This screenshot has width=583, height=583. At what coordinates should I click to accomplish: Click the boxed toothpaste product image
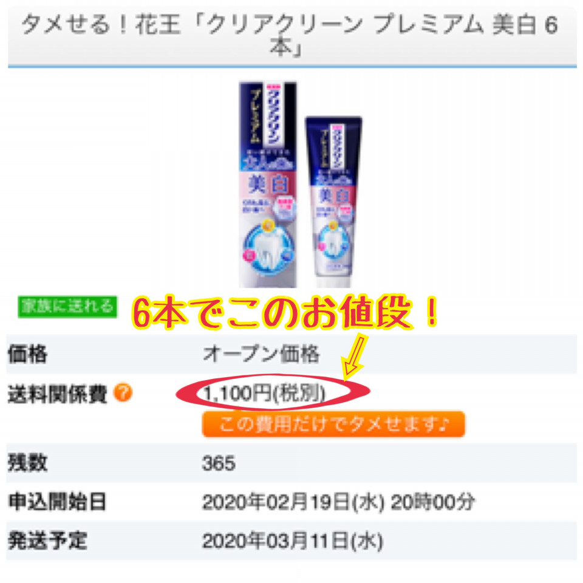coord(268,185)
